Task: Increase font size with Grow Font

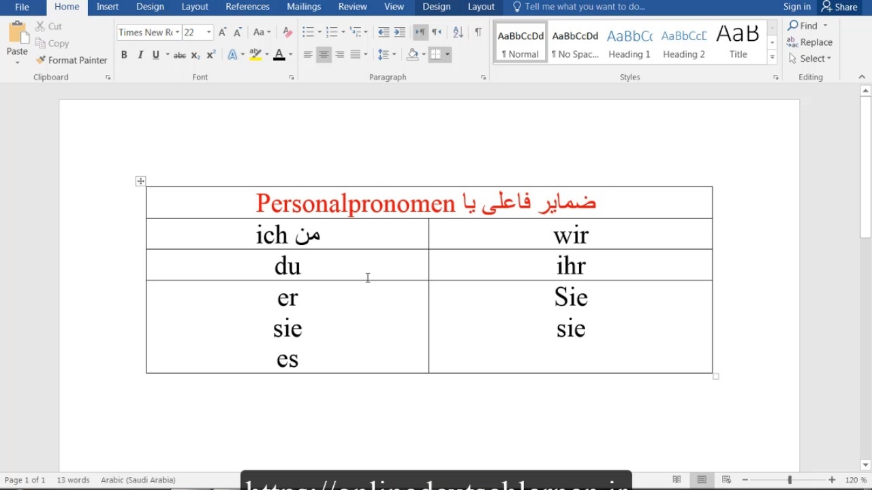Action: click(222, 32)
